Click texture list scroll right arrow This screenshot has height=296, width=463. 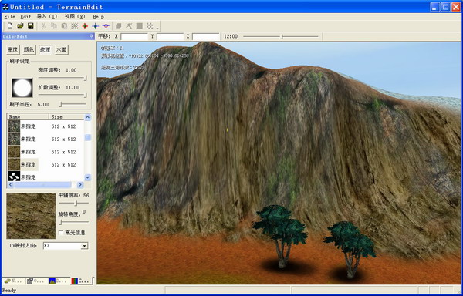coord(80,185)
